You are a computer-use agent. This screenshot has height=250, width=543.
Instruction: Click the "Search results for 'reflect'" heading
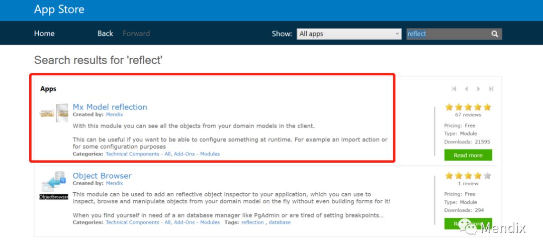coord(99,60)
